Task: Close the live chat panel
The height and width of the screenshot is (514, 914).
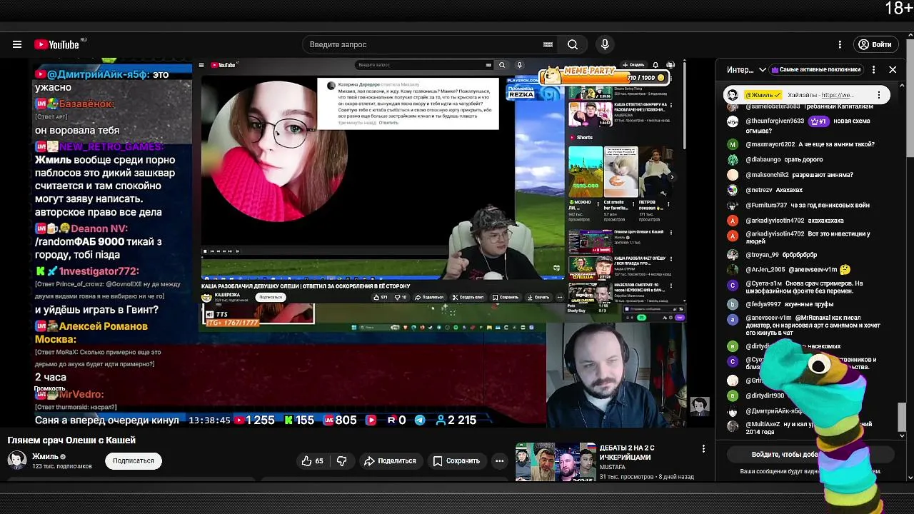Action: [893, 70]
